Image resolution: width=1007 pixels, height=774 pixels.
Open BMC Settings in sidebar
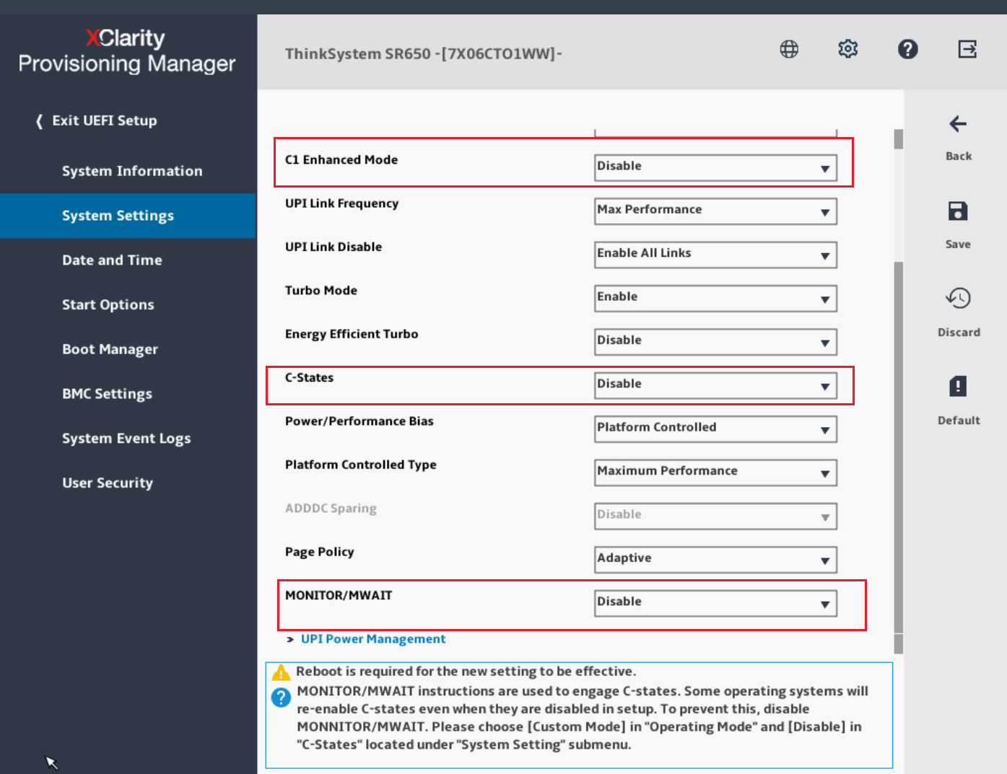click(107, 394)
